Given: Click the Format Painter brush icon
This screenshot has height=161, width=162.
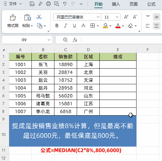Looking at the screenshot, I should [13, 17].
